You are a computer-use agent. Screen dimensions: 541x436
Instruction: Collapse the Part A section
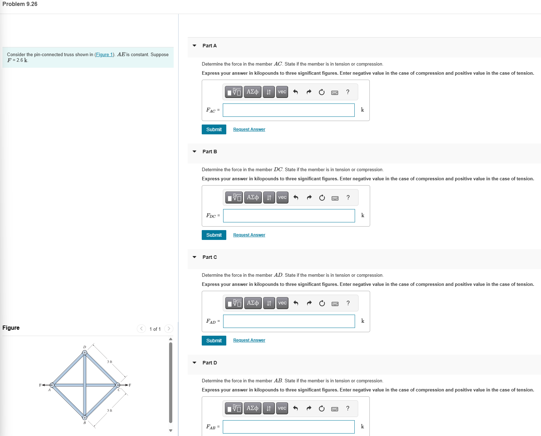pyautogui.click(x=195, y=46)
